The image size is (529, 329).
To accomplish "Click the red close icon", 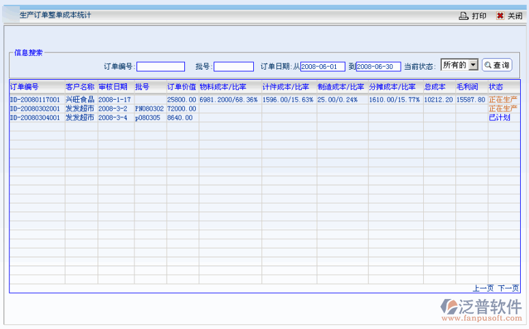I will (500, 16).
